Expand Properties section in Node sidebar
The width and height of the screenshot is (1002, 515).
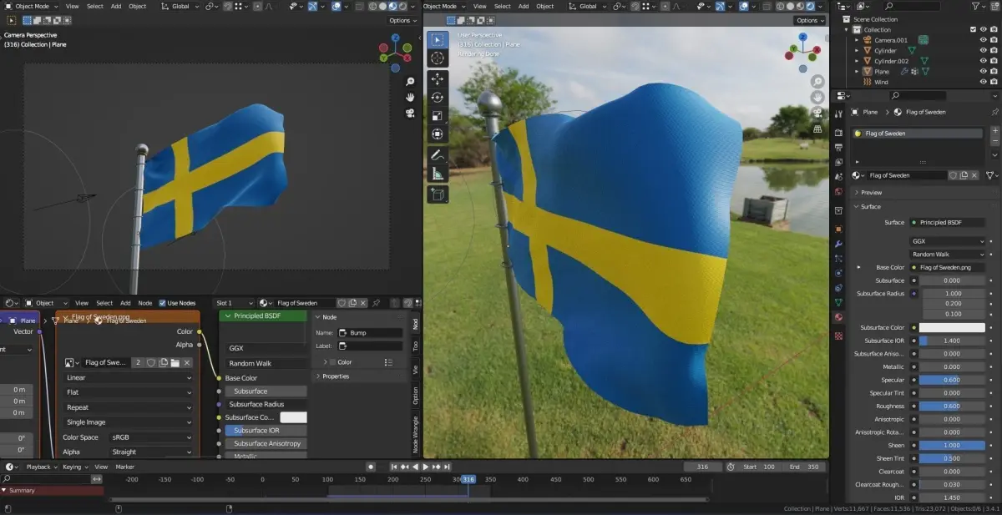click(x=336, y=376)
